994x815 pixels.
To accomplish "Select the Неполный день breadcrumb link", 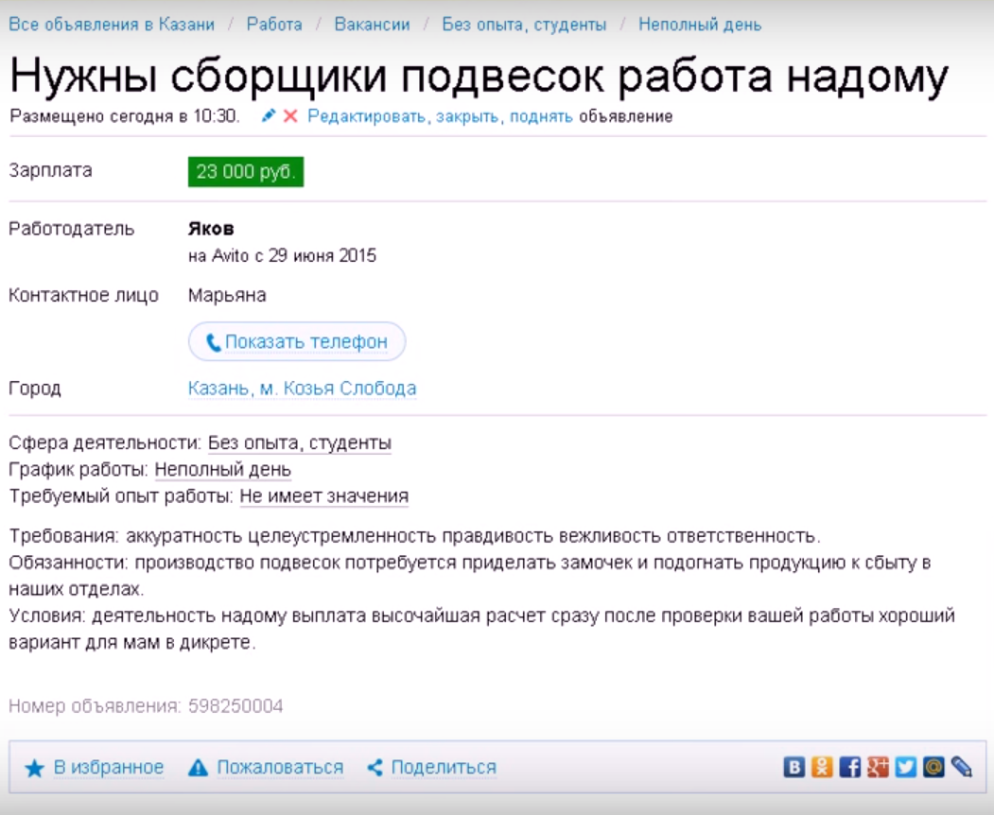I will [x=700, y=25].
